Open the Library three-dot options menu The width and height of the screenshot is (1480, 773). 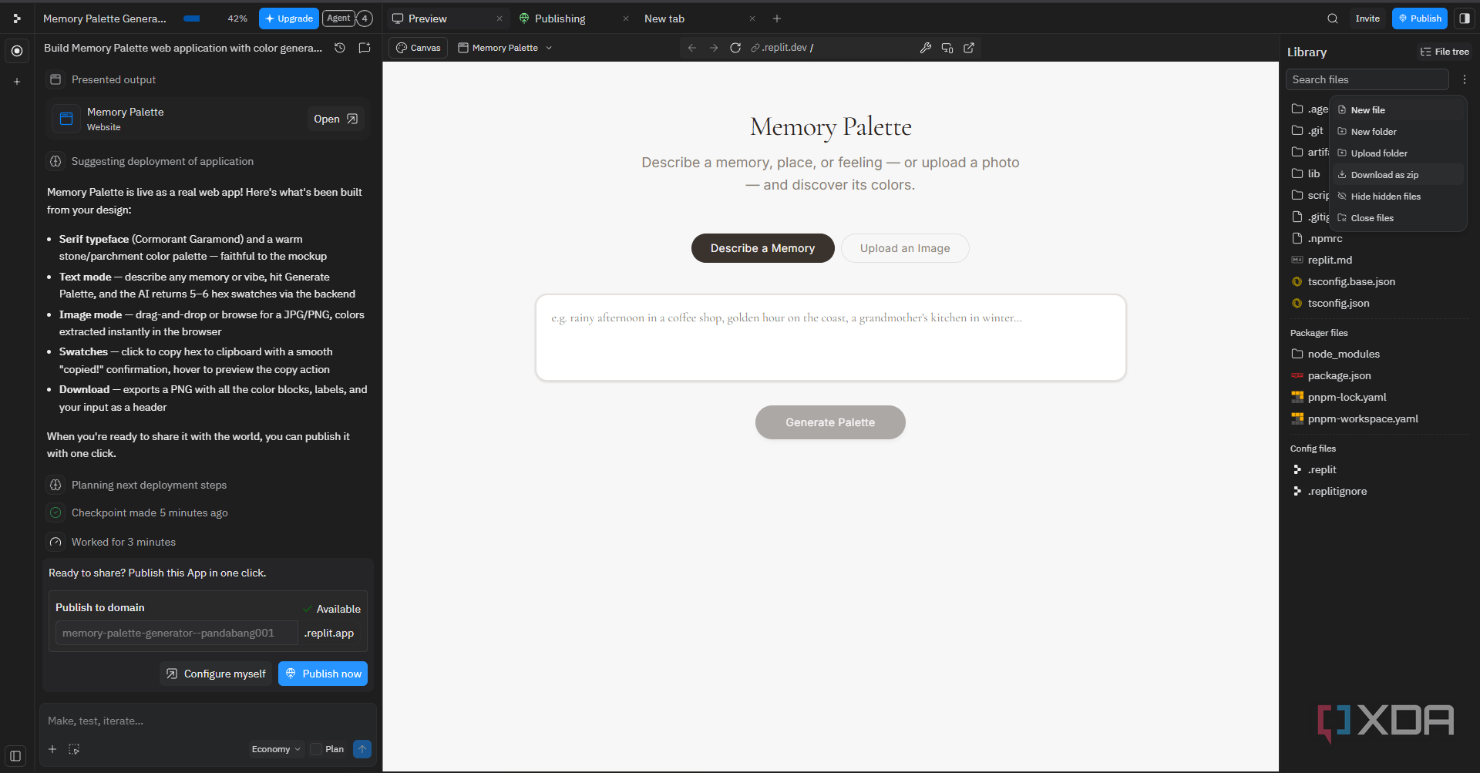click(1465, 79)
